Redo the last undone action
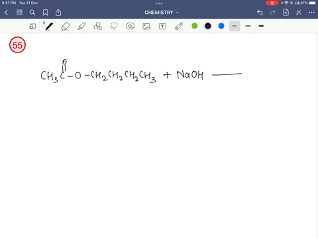Screen dimensions: 318x239 pos(273,13)
